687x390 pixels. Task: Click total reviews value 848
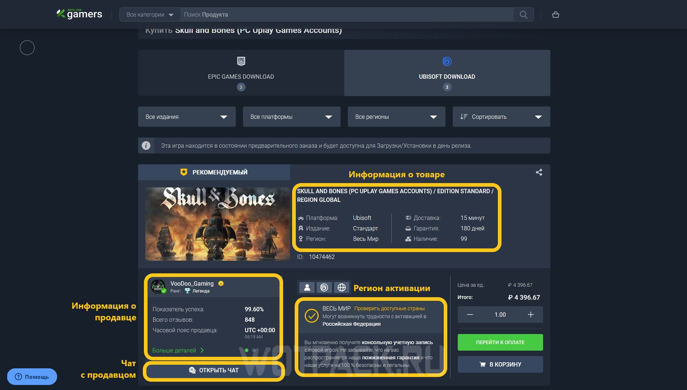[249, 320]
